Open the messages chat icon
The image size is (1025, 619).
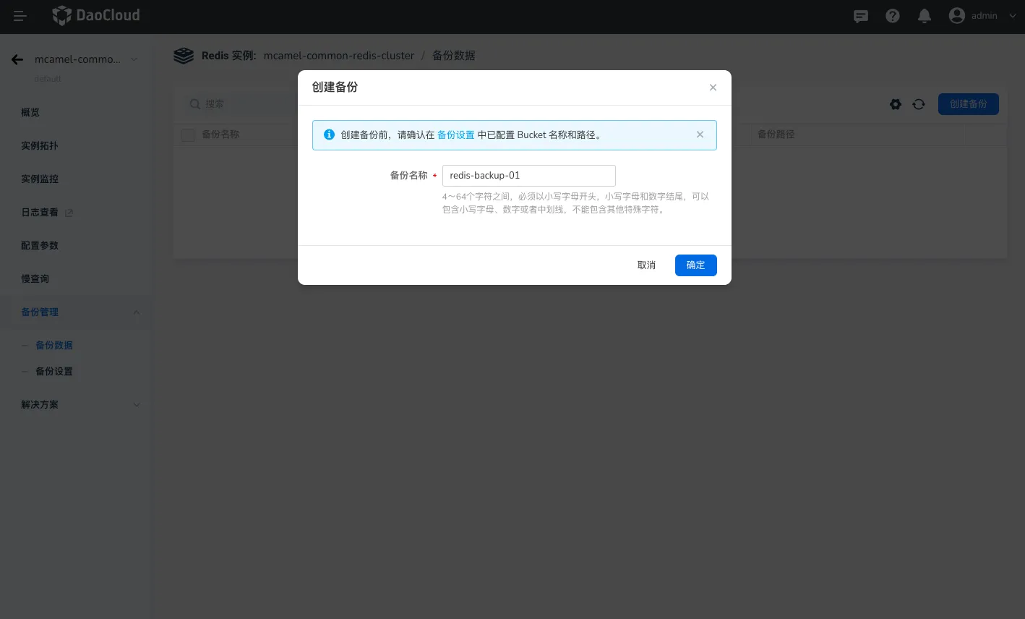point(860,16)
